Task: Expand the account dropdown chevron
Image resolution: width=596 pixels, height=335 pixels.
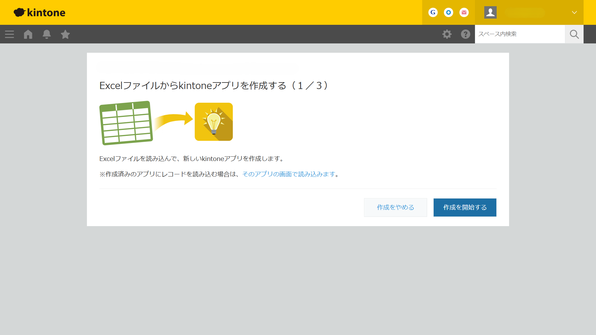Action: [574, 12]
